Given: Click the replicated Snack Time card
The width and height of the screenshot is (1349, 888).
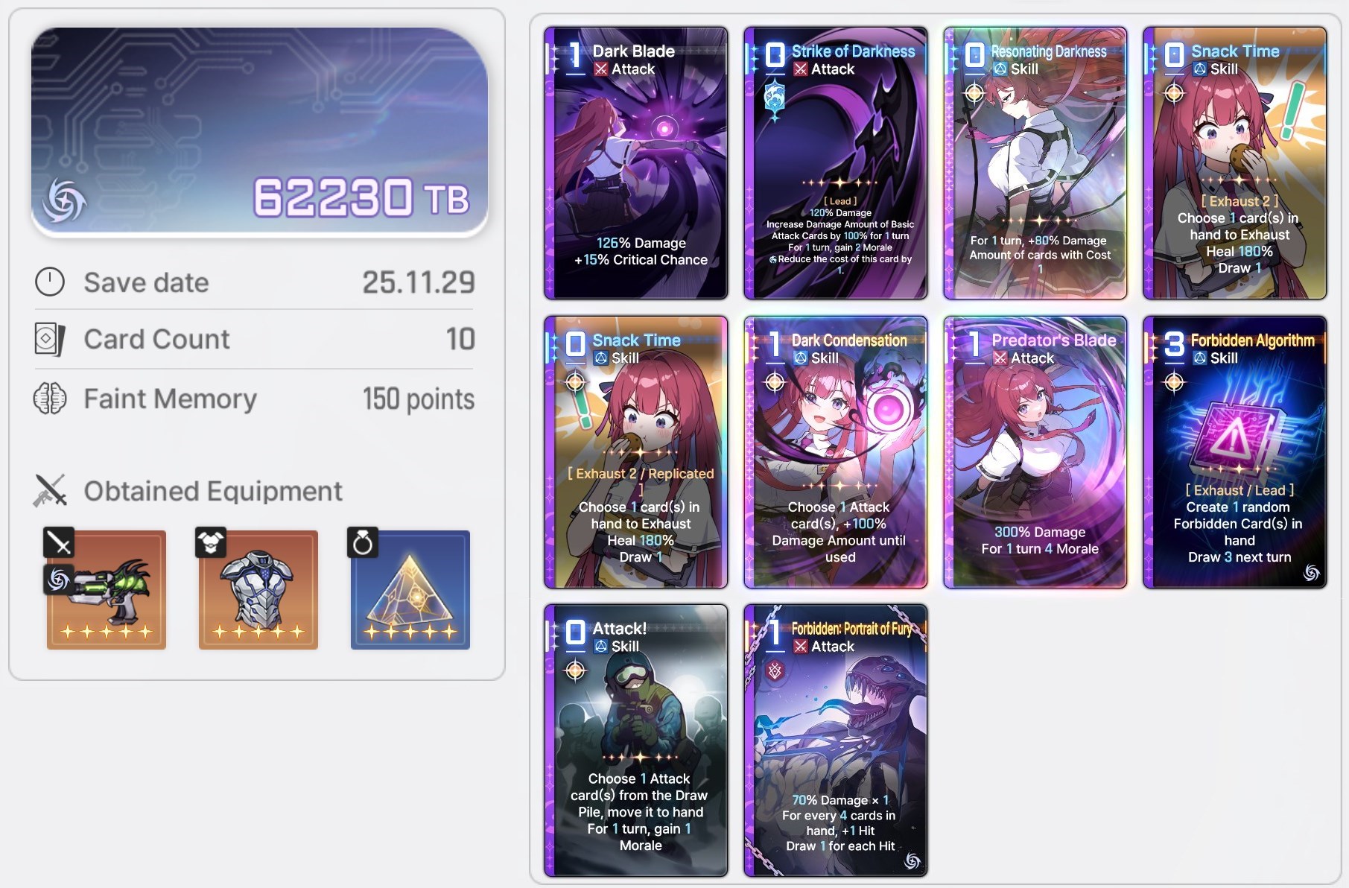Looking at the screenshot, I should pyautogui.click(x=636, y=452).
